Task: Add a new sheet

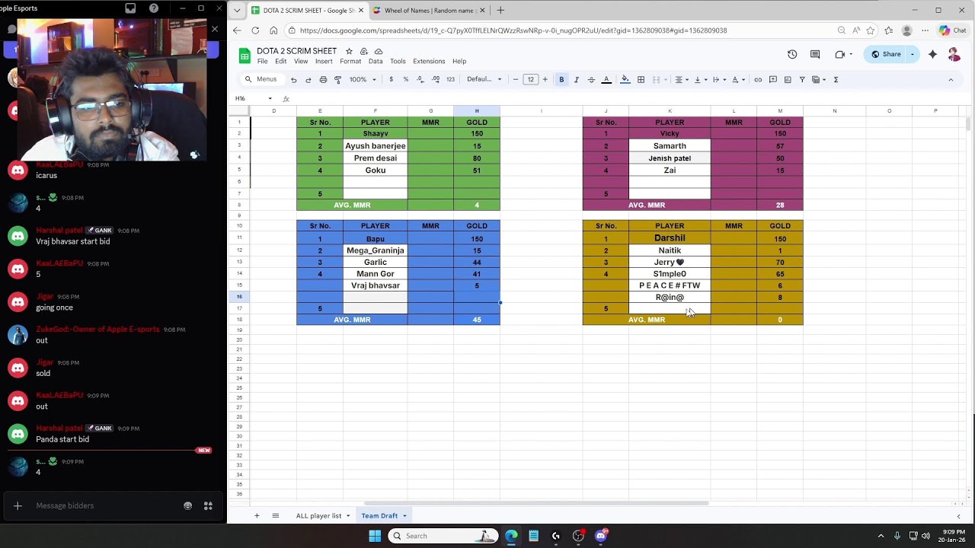Action: pyautogui.click(x=257, y=516)
